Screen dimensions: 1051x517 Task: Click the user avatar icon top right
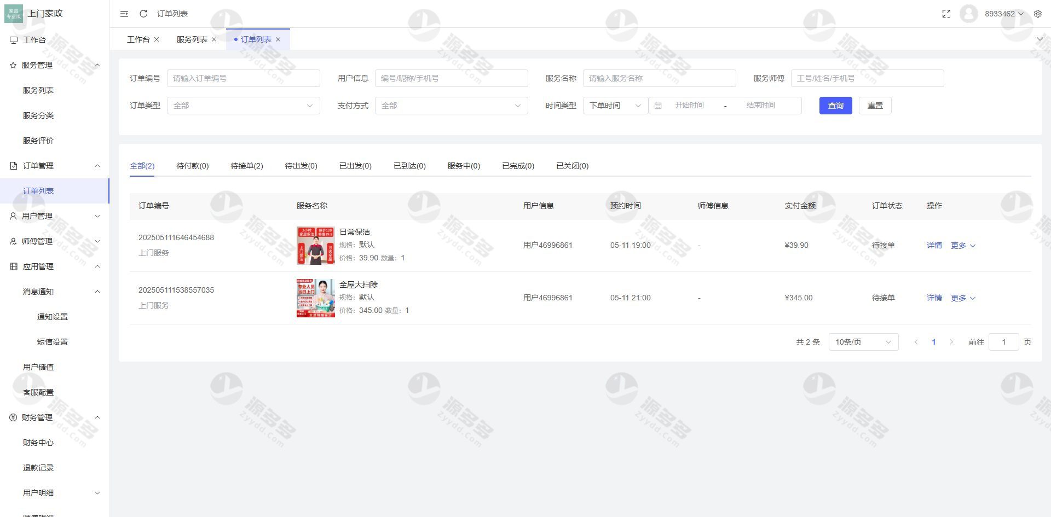969,14
